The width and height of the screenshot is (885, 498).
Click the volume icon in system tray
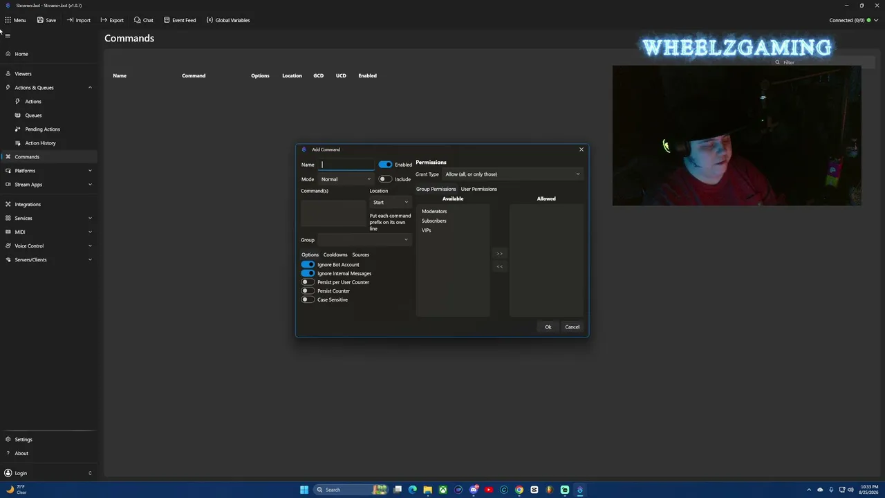coord(850,490)
